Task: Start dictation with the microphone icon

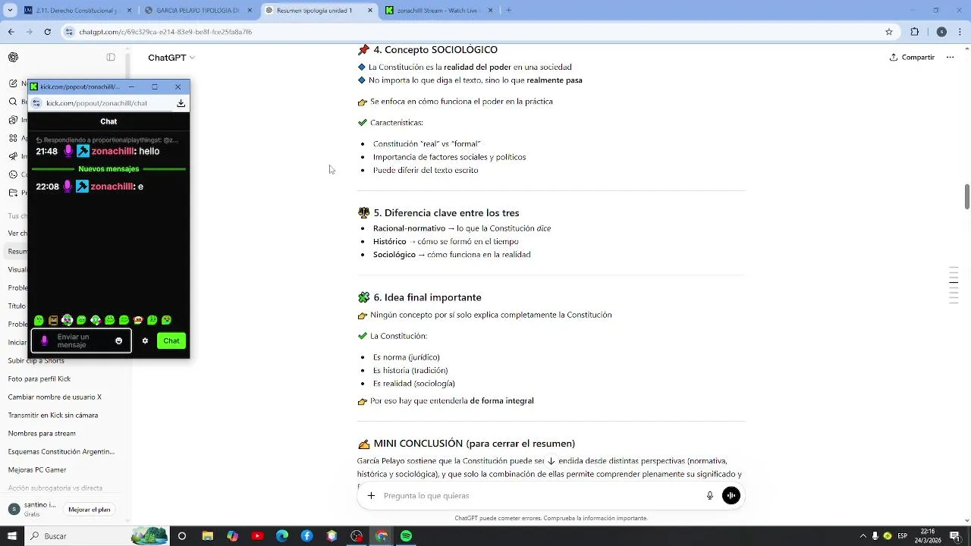Action: 710,496
